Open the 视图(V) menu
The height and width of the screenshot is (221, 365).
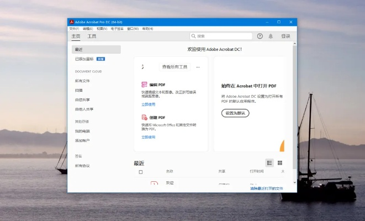coord(102,29)
